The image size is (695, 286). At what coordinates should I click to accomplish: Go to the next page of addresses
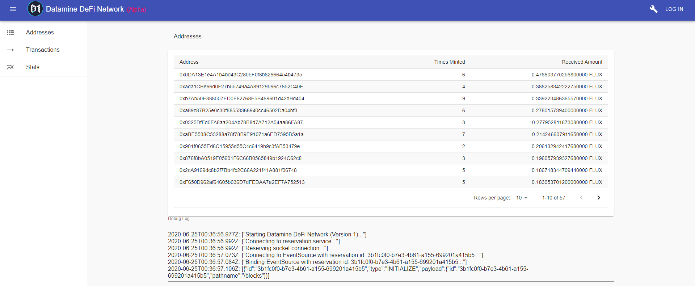[x=599, y=198]
